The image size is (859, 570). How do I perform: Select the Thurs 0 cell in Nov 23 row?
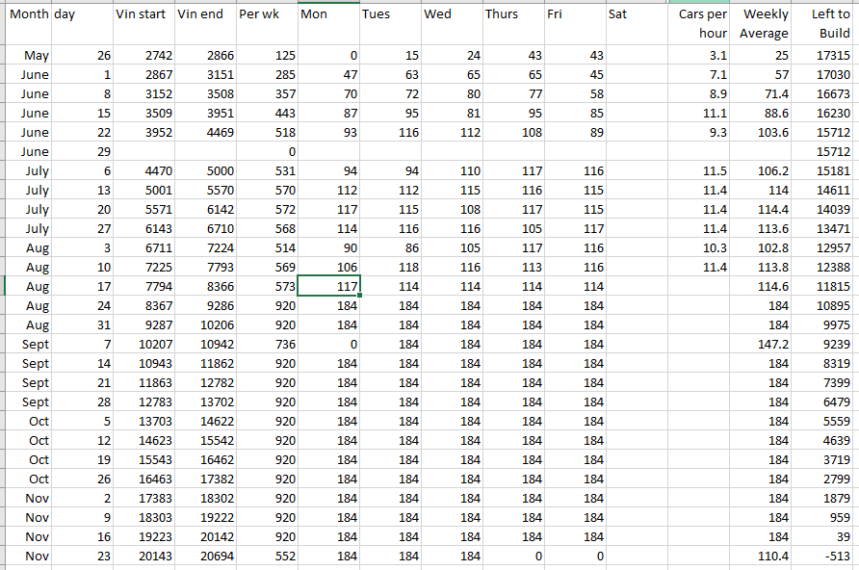pos(512,556)
